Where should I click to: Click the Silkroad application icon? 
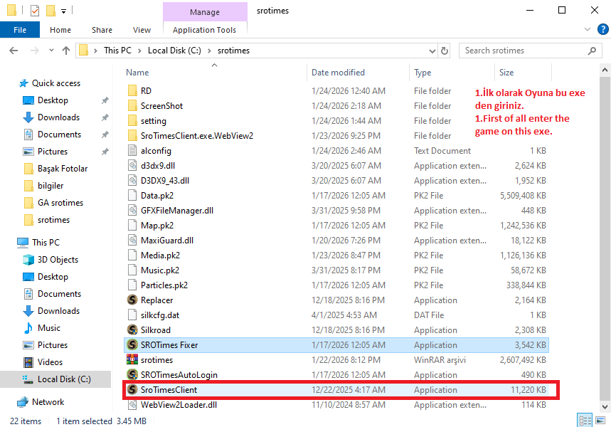[132, 330]
